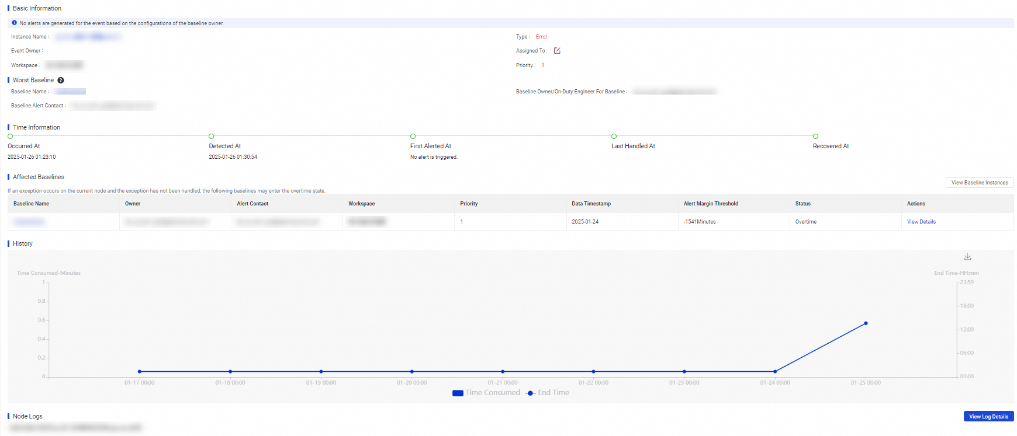Select the Recovered At timeline circle
The width and height of the screenshot is (1017, 436).
pos(815,137)
